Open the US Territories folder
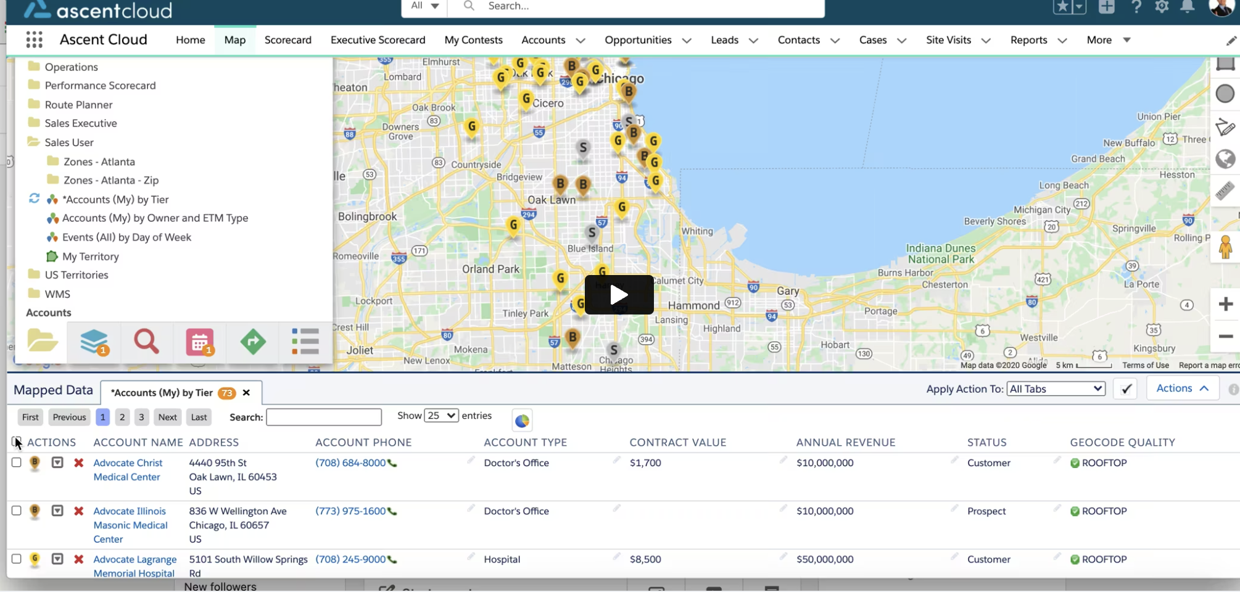The image size is (1240, 592). pyautogui.click(x=76, y=275)
